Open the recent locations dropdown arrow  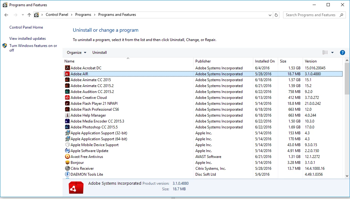(23, 15)
